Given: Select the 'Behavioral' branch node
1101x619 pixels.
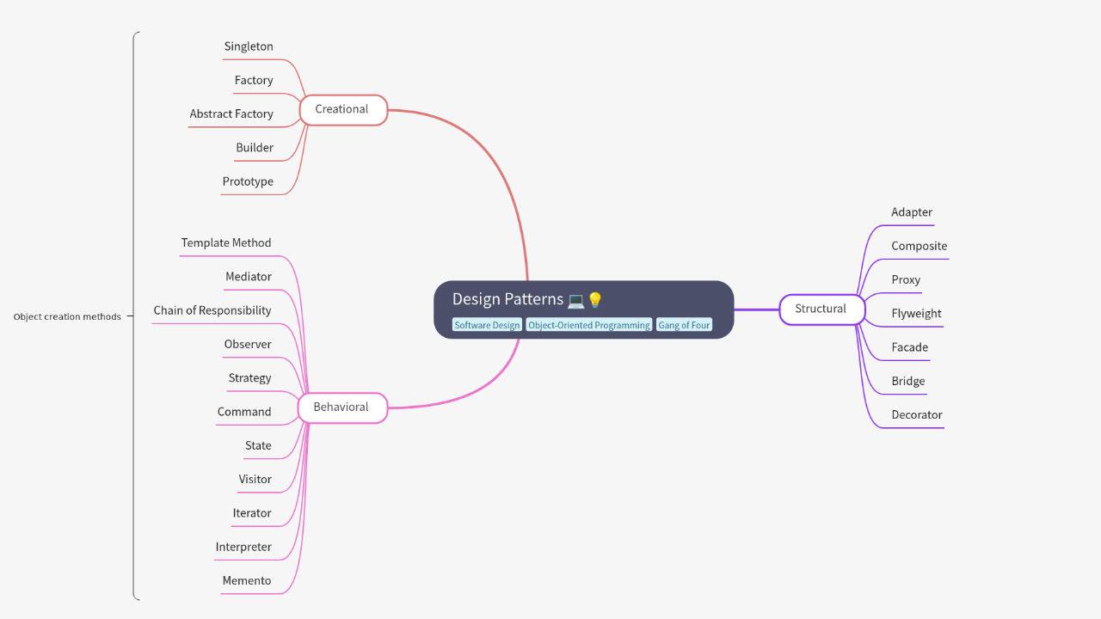Looking at the screenshot, I should point(342,407).
